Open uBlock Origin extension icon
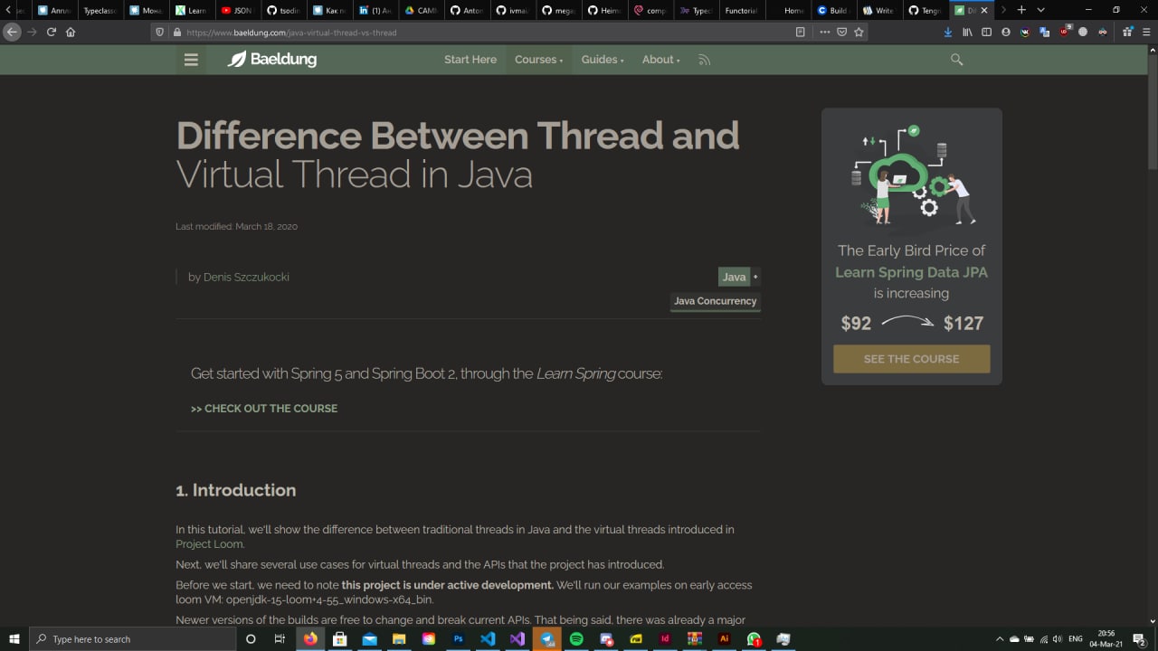The height and width of the screenshot is (651, 1158). click(1064, 32)
